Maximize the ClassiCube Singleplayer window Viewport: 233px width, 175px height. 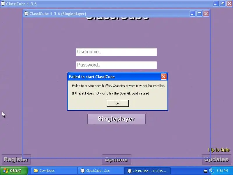point(199,14)
